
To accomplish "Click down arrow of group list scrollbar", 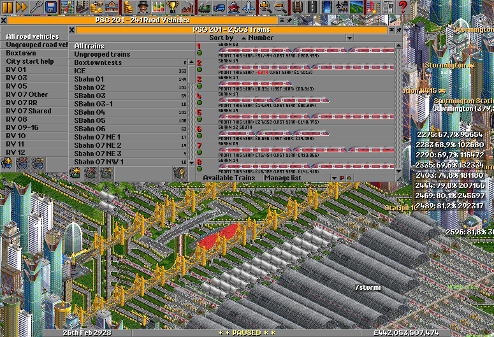I will (x=192, y=162).
